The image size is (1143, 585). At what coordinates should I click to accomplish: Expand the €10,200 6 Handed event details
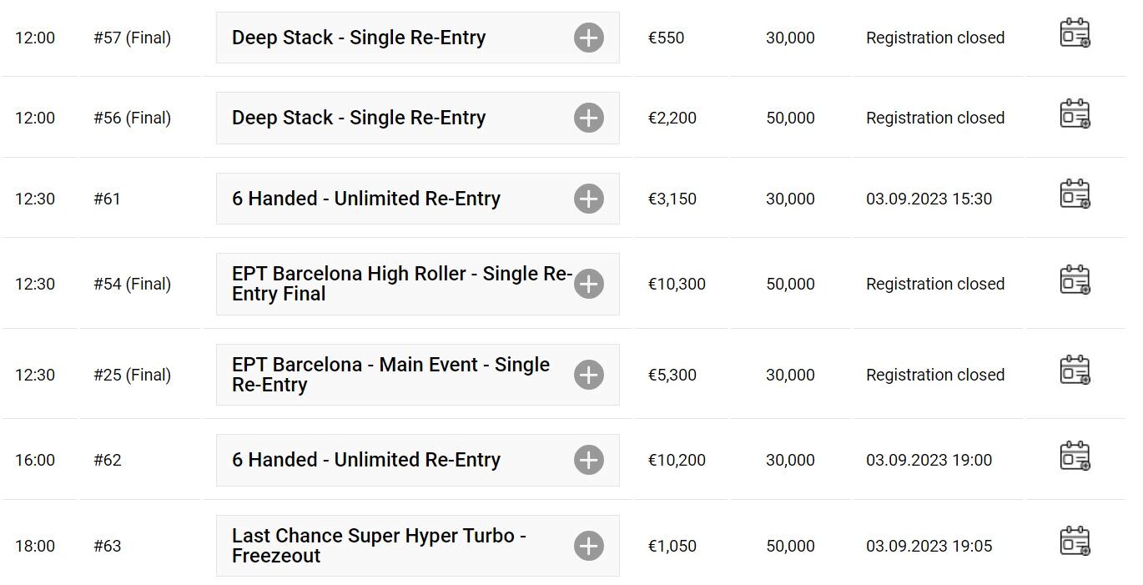tap(588, 460)
